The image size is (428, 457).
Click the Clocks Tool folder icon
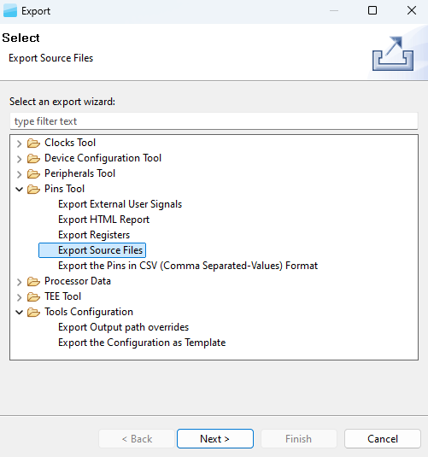point(33,144)
